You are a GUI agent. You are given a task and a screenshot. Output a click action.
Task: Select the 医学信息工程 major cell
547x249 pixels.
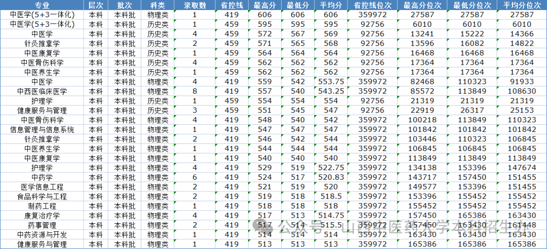tap(42, 187)
